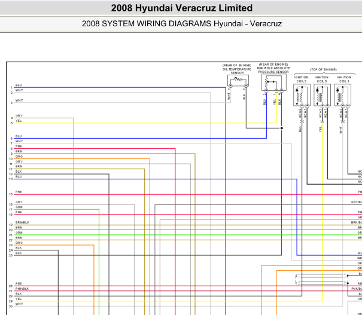This screenshot has width=362, height=315.
Task: Click the PNK label at pin 8
Action: click(19, 146)
